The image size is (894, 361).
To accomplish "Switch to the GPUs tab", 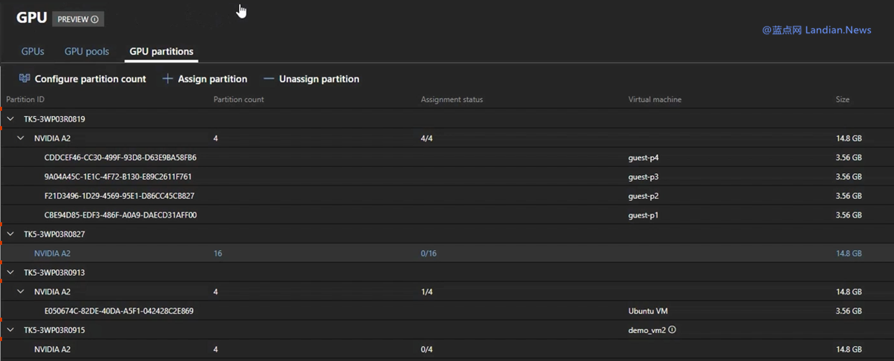I will [x=33, y=52].
